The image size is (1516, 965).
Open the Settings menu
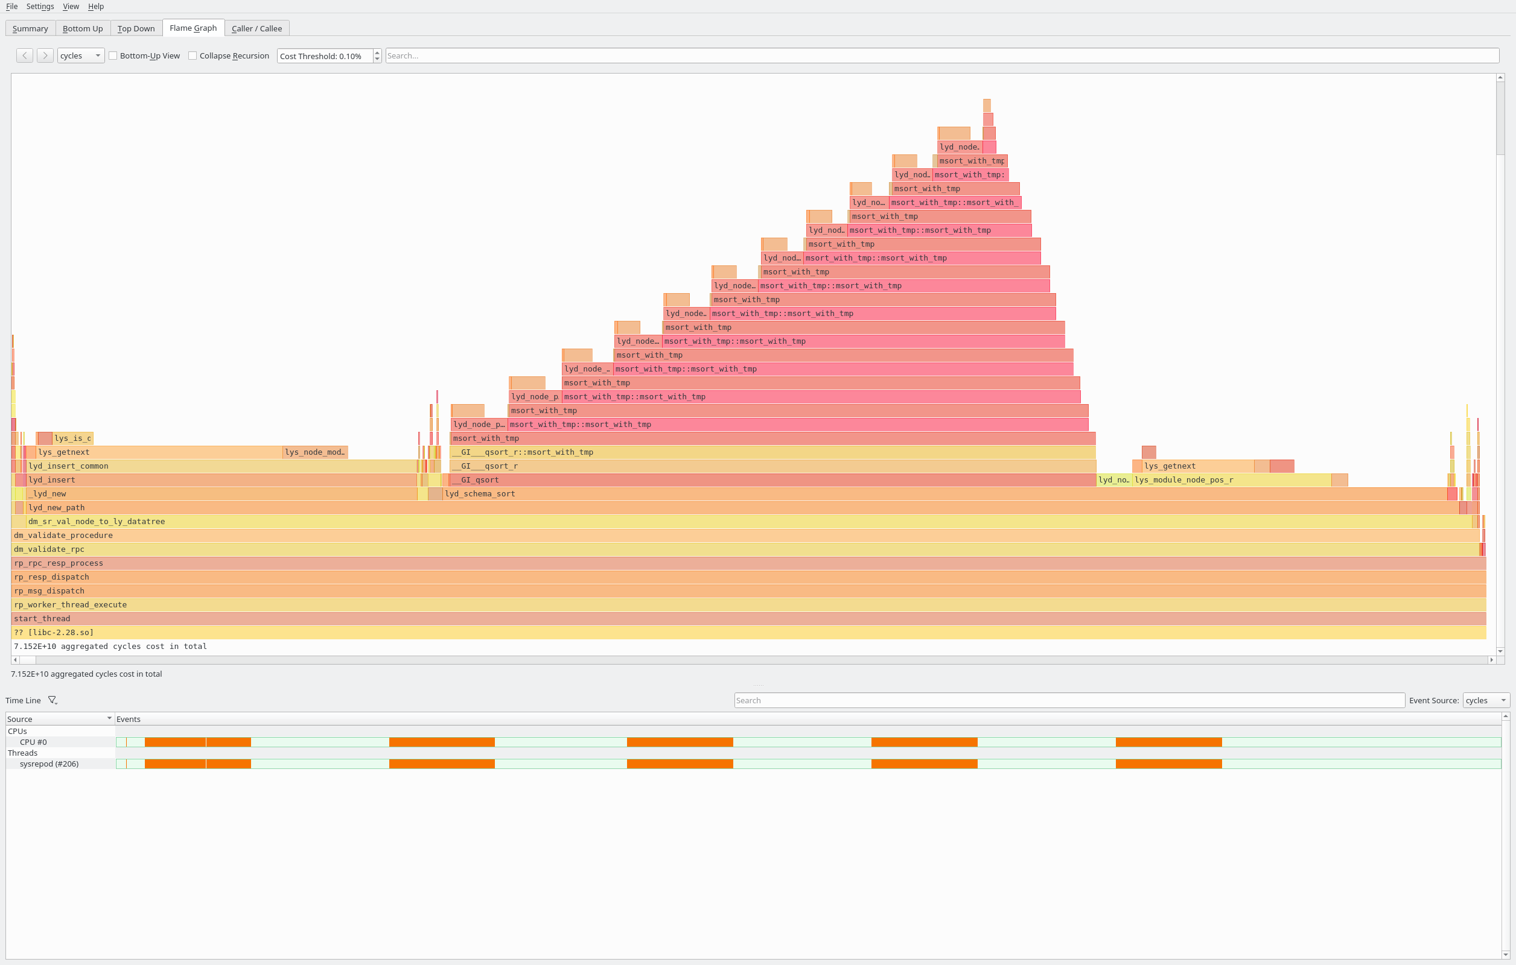pos(40,6)
